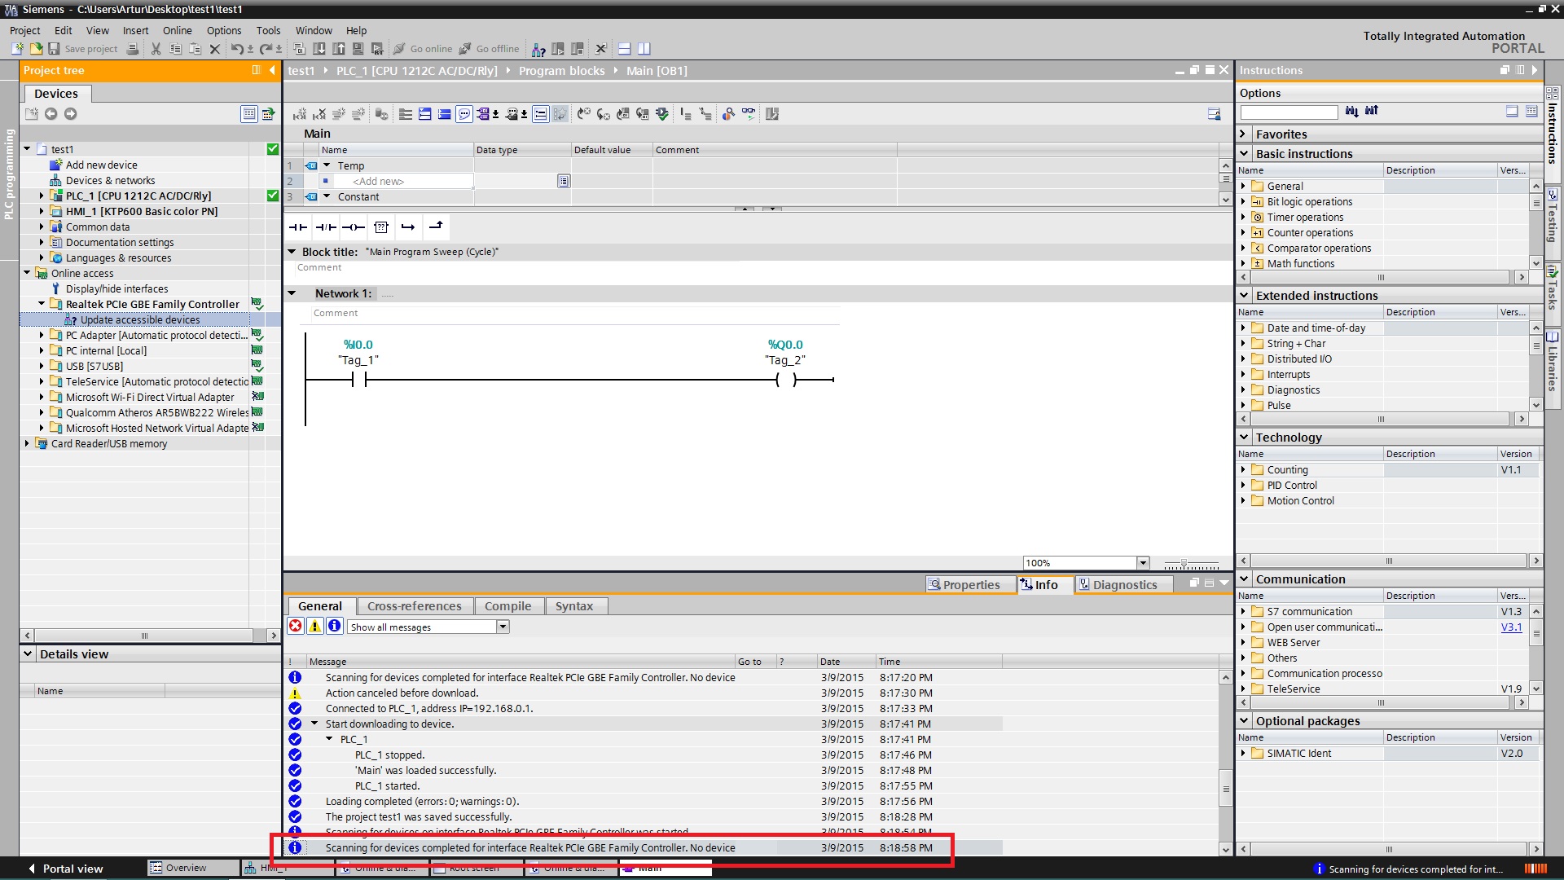The width and height of the screenshot is (1564, 880).
Task: Collapse the Online access tree node
Action: (27, 273)
